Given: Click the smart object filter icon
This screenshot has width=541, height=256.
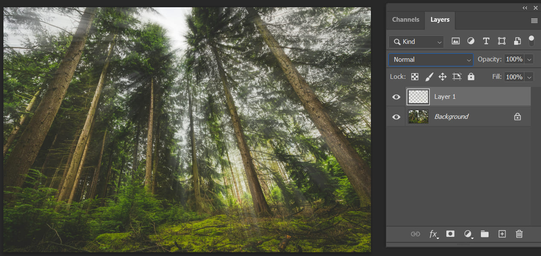Looking at the screenshot, I should tap(517, 41).
